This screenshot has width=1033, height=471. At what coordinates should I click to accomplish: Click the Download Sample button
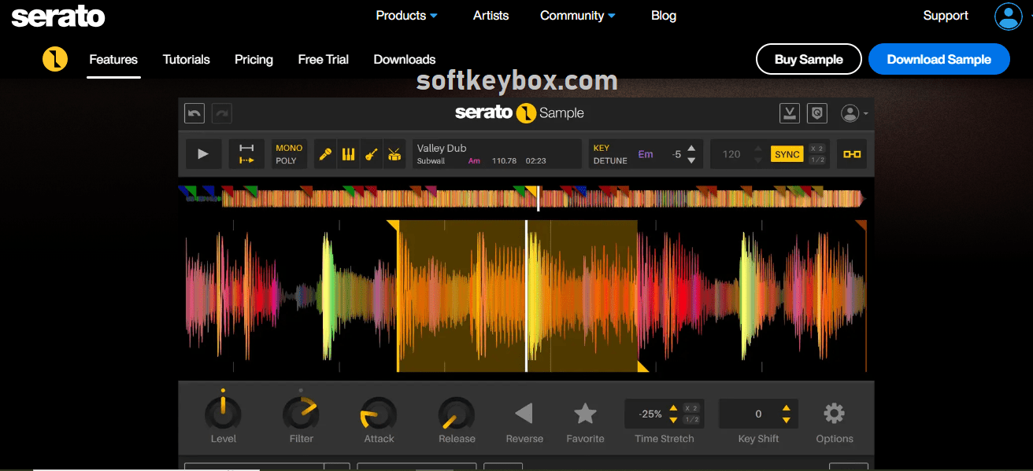tap(939, 59)
